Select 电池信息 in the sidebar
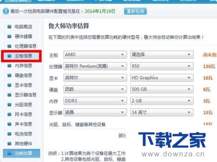Image resolution: width=217 pixels, height=162 pixels. 23,134
